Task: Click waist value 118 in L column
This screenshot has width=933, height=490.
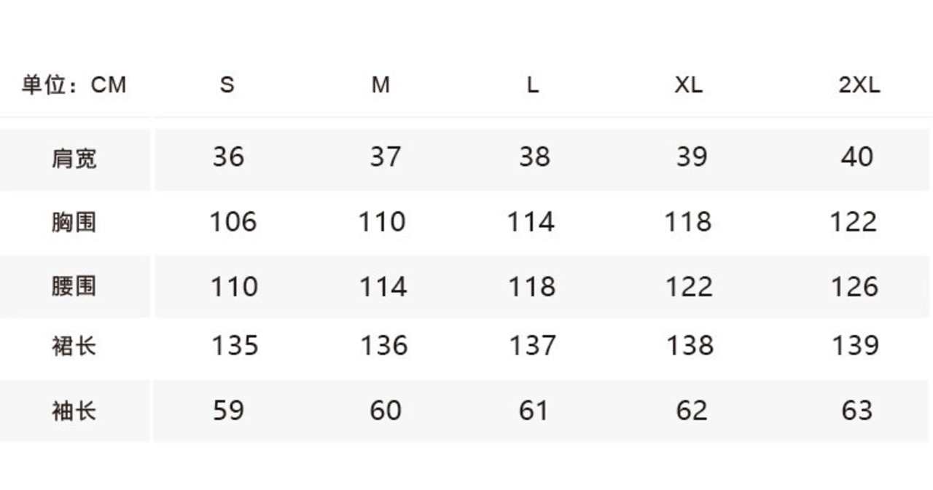Action: tap(532, 286)
